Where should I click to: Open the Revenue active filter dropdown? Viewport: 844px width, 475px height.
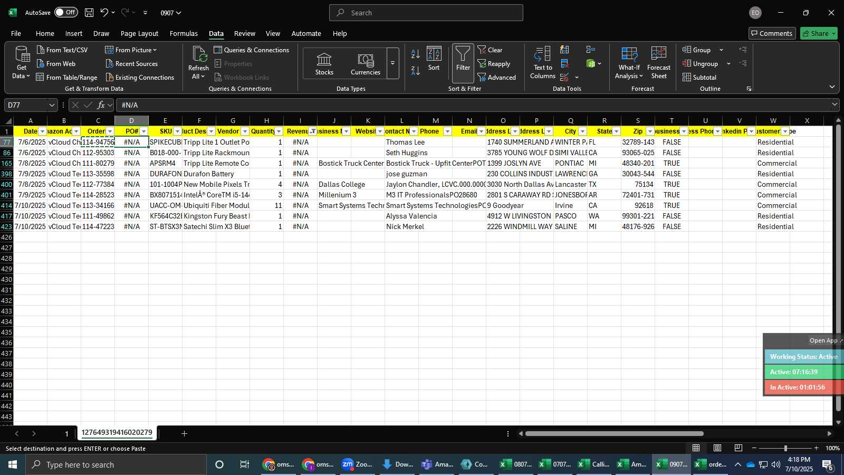tap(313, 131)
